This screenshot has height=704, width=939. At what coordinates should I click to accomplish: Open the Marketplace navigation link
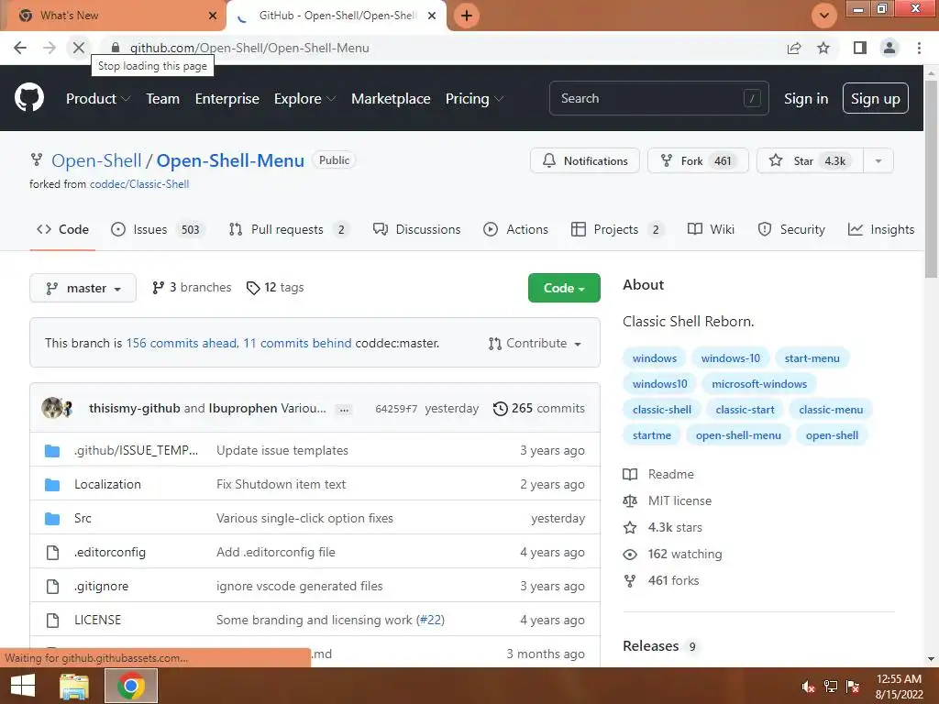pos(391,99)
